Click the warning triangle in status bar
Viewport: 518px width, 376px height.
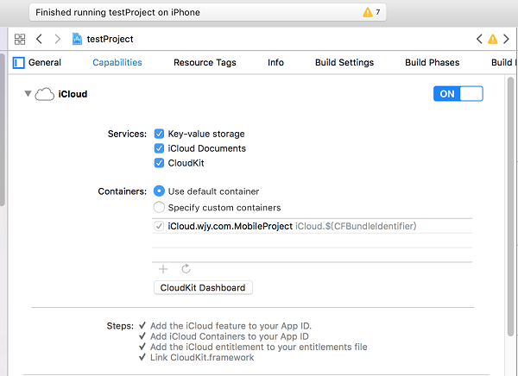367,13
